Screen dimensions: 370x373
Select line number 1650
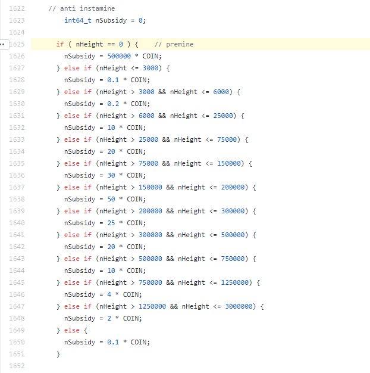coord(17,342)
